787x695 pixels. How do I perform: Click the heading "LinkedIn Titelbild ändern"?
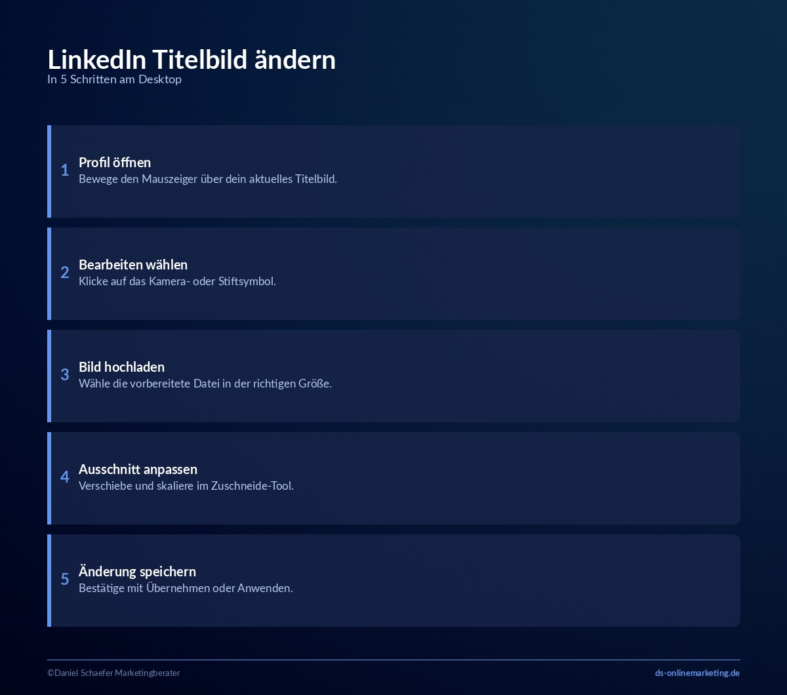pos(192,60)
